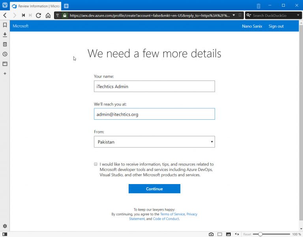Click the Continue button
Screen dimensions: 303x237
(154, 189)
